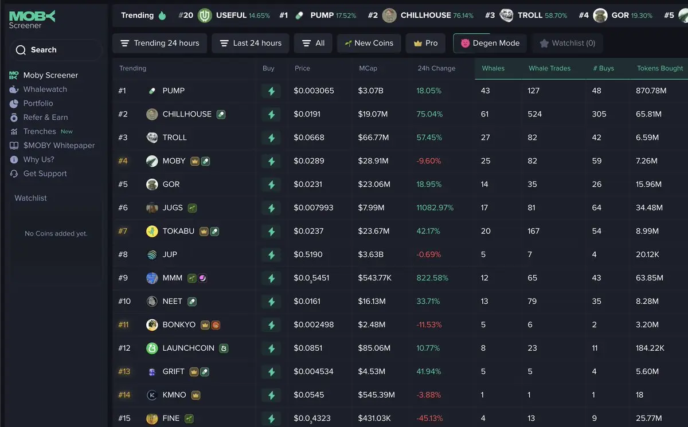Buy MMM with lightning button
Screen dimensions: 688x427
pos(271,278)
